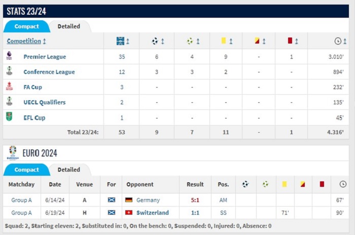Sort by minutes played clock icon
Image resolution: width=355 pixels, height=235 pixels.
338,41
